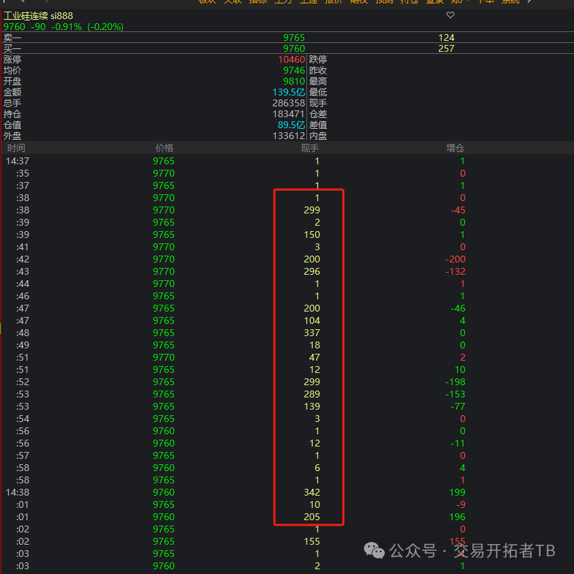Click the 内盘 label
This screenshot has height=574, width=574.
coord(318,136)
